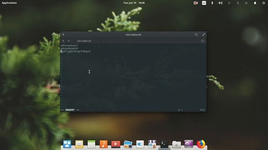Maximize the terminal window with the expand icon
The height and width of the screenshot is (150, 268).
tap(204, 35)
